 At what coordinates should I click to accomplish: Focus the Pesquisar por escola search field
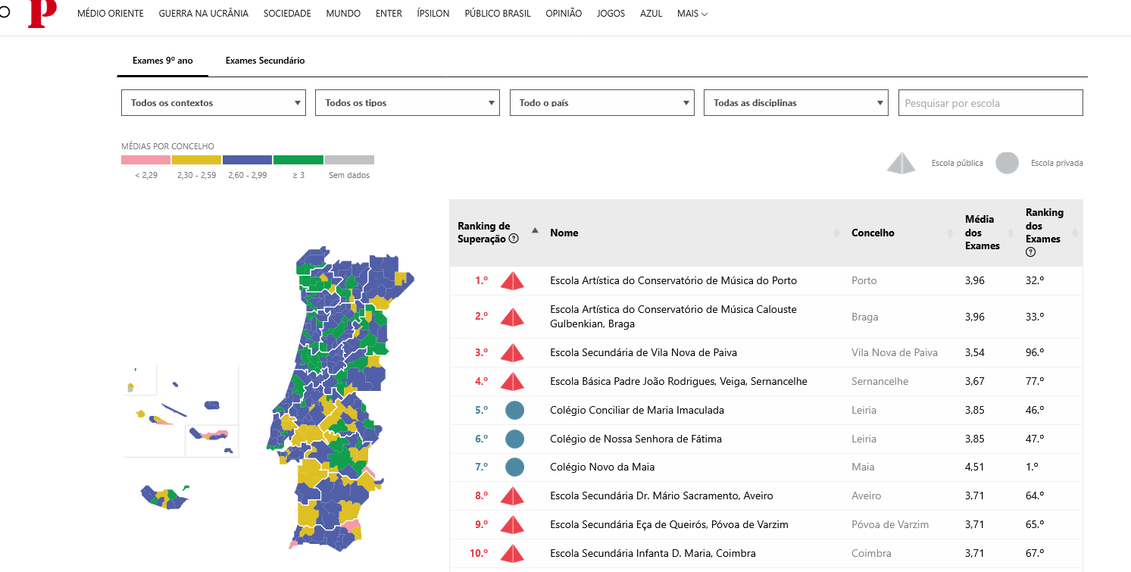point(990,103)
